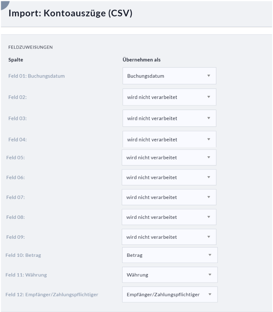
Task: Open the Feld 07 assignment dropdown
Action: point(169,197)
